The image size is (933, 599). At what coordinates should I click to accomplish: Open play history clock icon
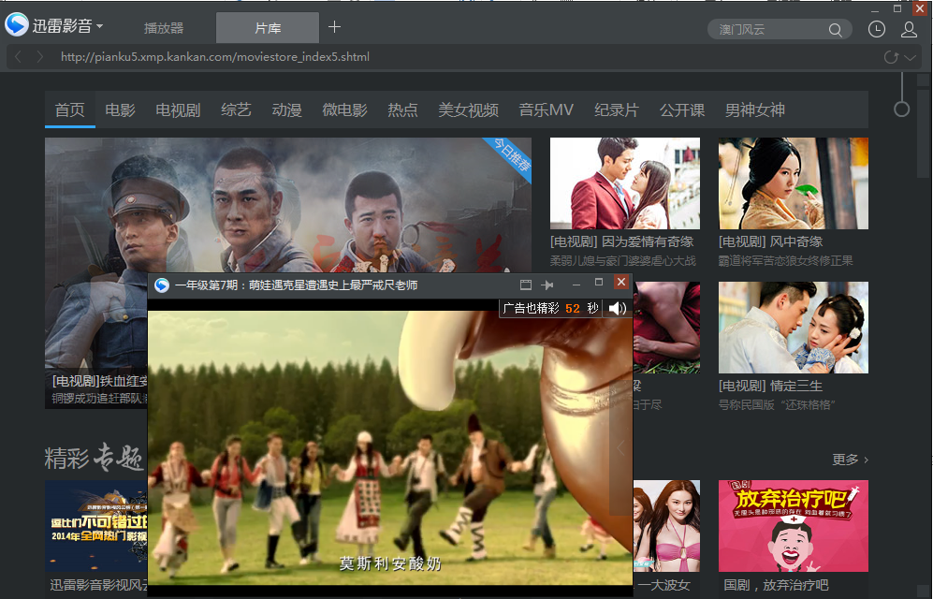coord(877,29)
